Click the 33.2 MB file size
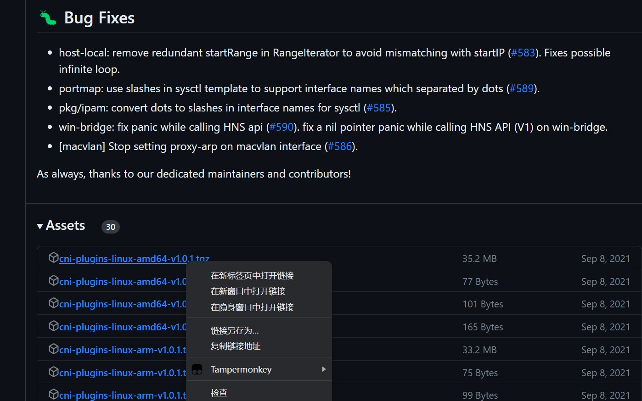The width and height of the screenshot is (642, 401). coord(479,350)
